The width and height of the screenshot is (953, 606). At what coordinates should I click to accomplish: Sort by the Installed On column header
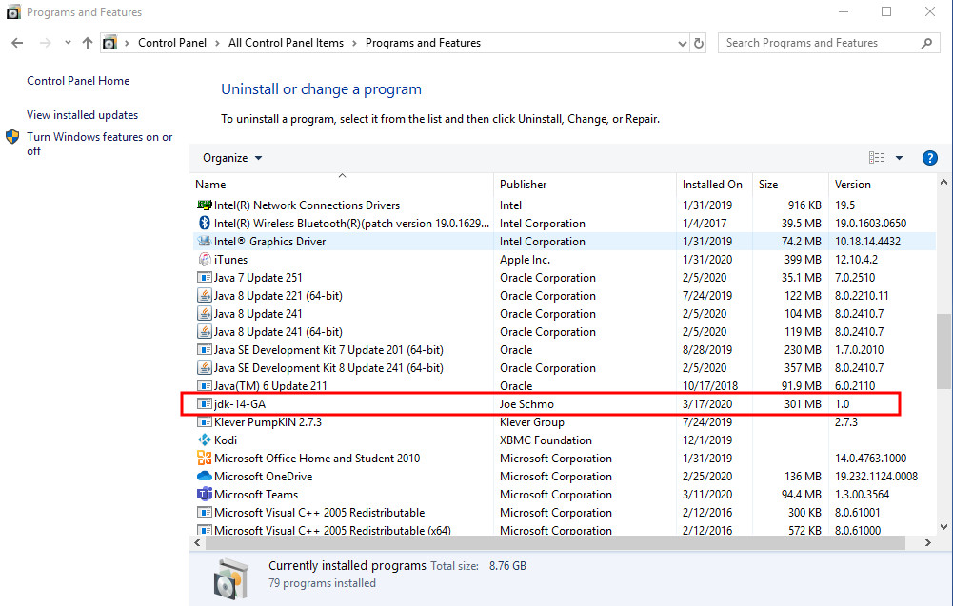coord(714,184)
